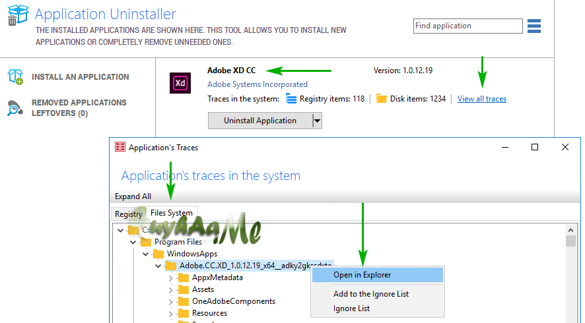Click Expand All in traces window

(x=133, y=196)
